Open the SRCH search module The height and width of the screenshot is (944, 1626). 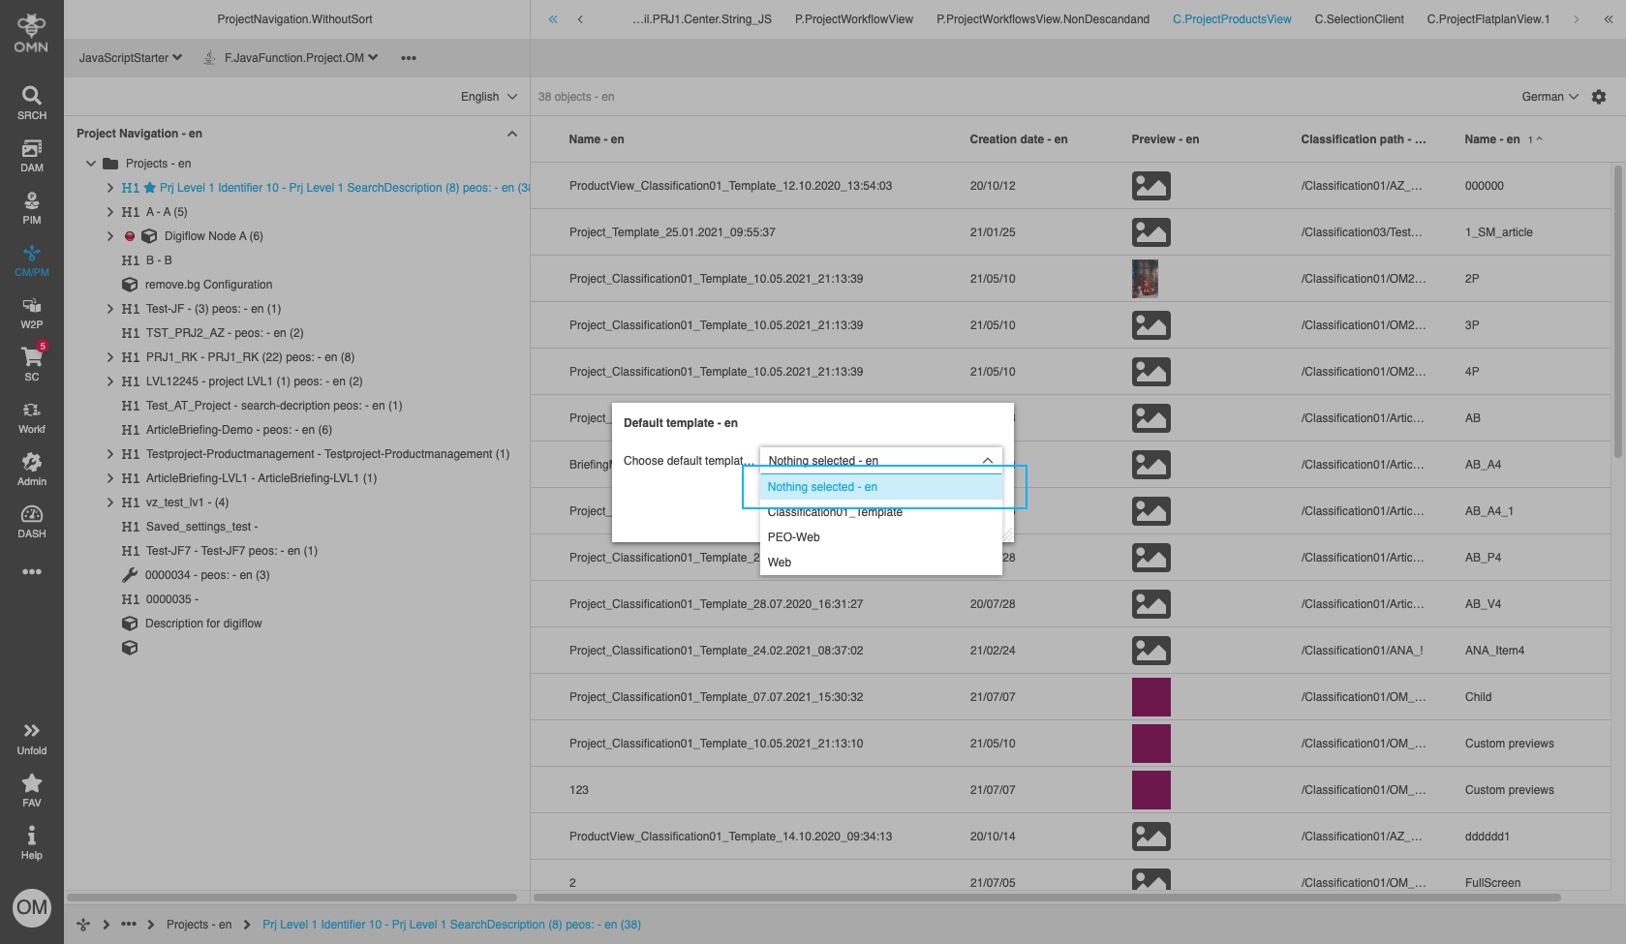tap(31, 103)
